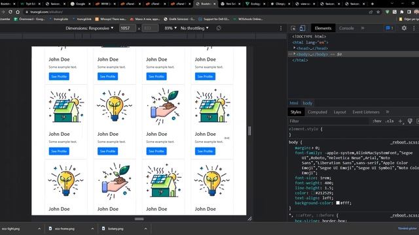Open DevTools settings gear
This screenshot has width=419, height=235.
pos(404,28)
